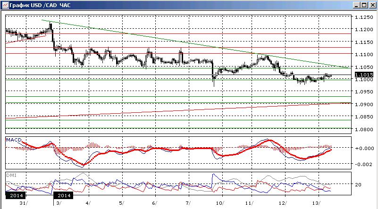Image resolution: width=378 pixels, height=209 pixels.
Task: Click the 1.1100 price axis label
Action: click(364, 54)
